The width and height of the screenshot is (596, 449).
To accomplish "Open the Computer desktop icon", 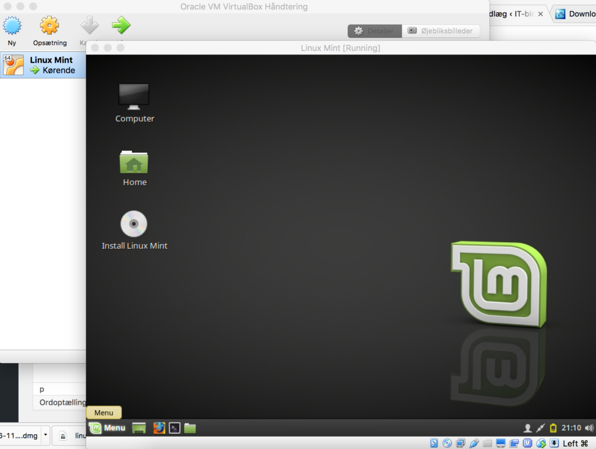I will (x=134, y=103).
